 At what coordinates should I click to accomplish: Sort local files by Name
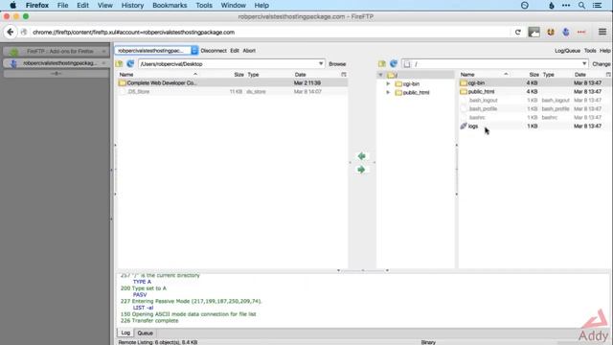[x=126, y=75]
